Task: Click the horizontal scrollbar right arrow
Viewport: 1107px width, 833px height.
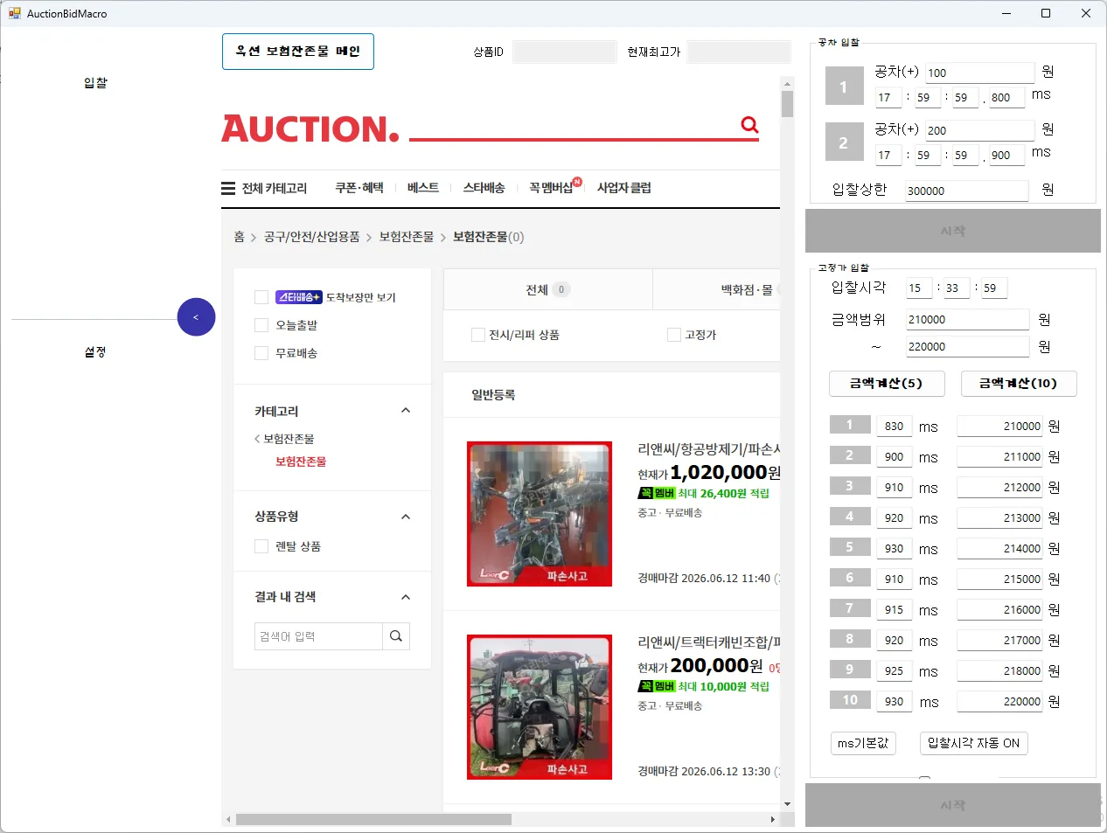Action: (x=772, y=820)
